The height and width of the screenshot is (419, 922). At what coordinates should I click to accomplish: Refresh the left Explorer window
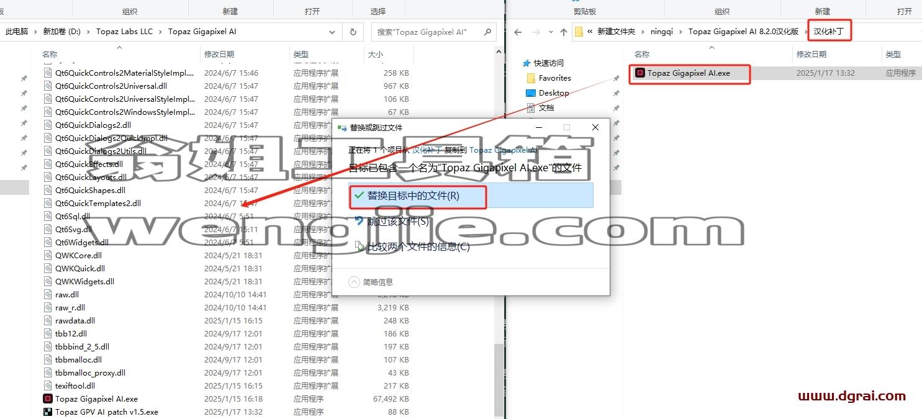353,32
